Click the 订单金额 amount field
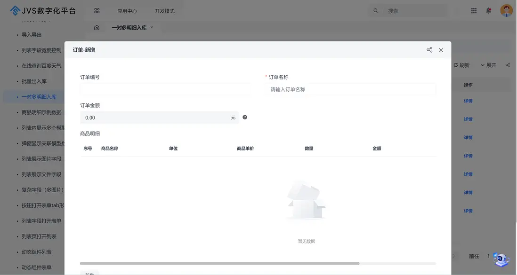The width and height of the screenshot is (517, 275). pyautogui.click(x=159, y=118)
